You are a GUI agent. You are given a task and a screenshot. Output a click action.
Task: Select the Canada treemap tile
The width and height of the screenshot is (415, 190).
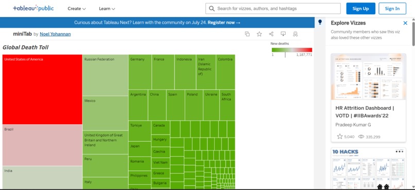click(x=161, y=127)
